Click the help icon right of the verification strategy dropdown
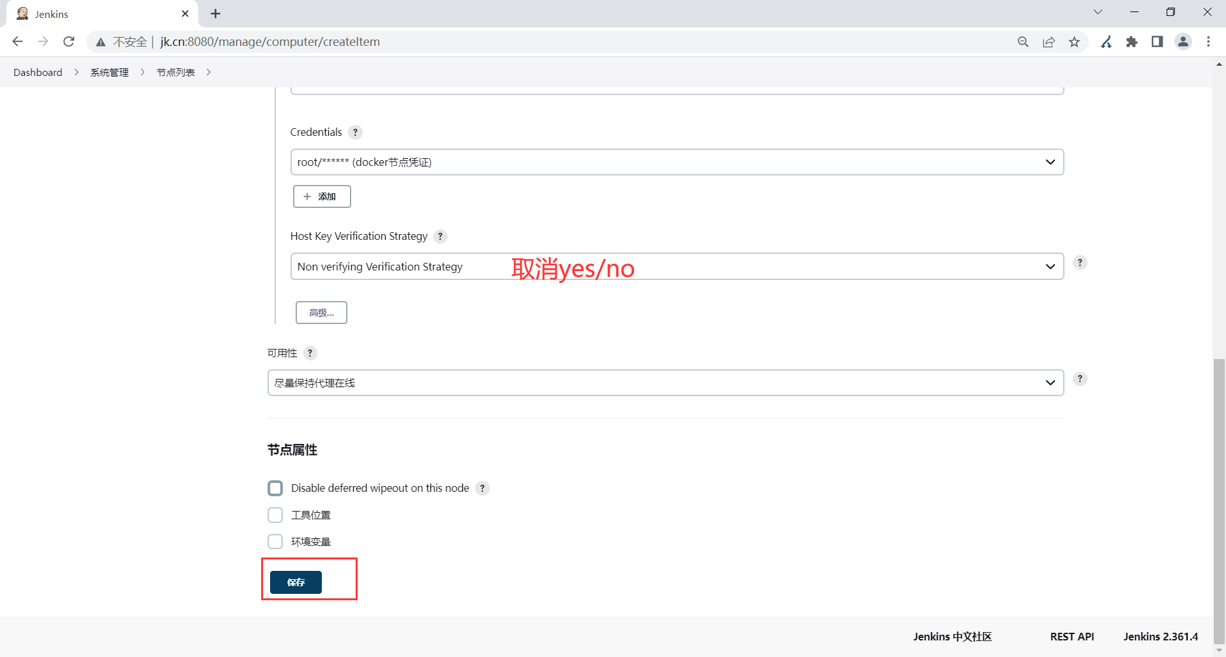Image resolution: width=1226 pixels, height=657 pixels. pos(1080,262)
